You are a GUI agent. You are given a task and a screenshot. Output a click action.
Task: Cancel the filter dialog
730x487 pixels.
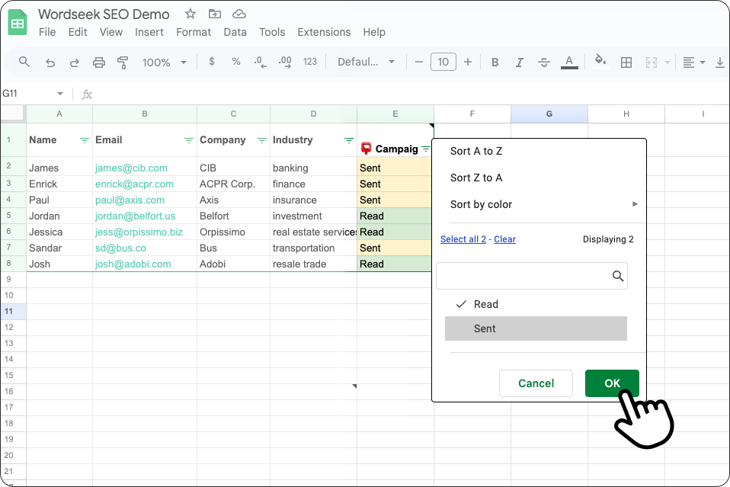pyautogui.click(x=536, y=383)
